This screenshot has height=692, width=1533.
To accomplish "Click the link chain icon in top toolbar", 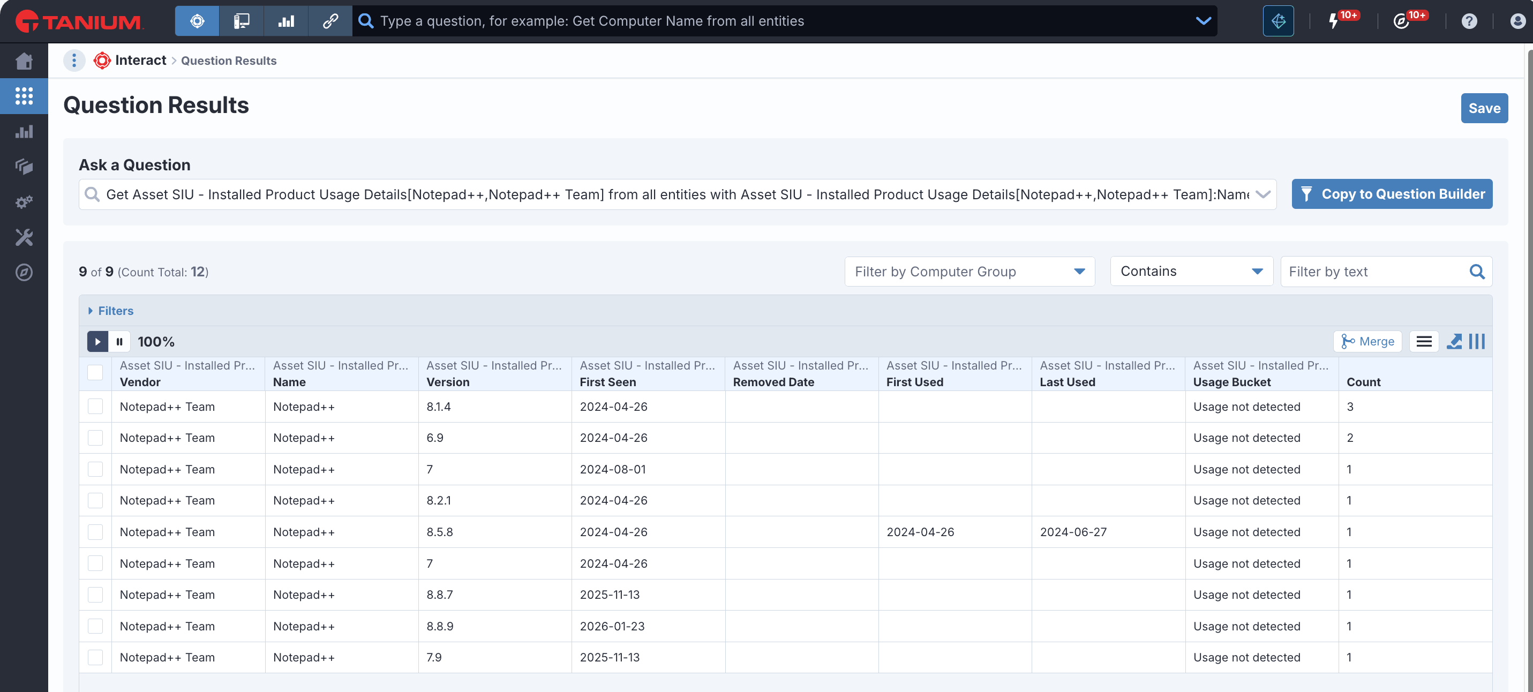I will (330, 21).
